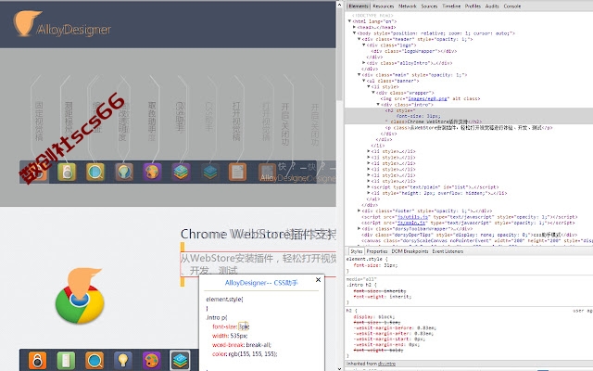Switch to the Resources tab
Screen dimensions: 593x371
click(383, 6)
